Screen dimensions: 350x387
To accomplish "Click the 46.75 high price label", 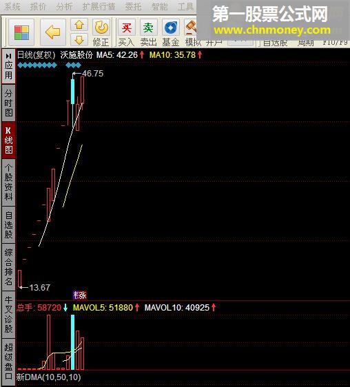I will point(92,74).
